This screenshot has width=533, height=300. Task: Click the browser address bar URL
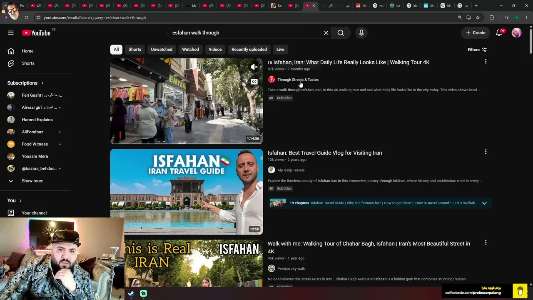point(95,17)
